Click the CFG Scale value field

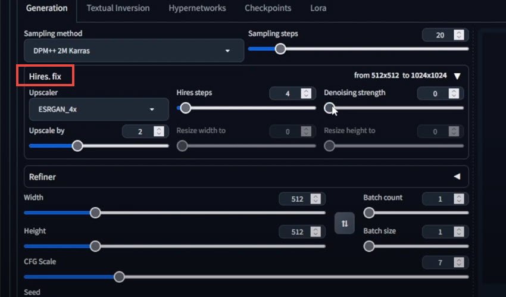click(x=445, y=262)
